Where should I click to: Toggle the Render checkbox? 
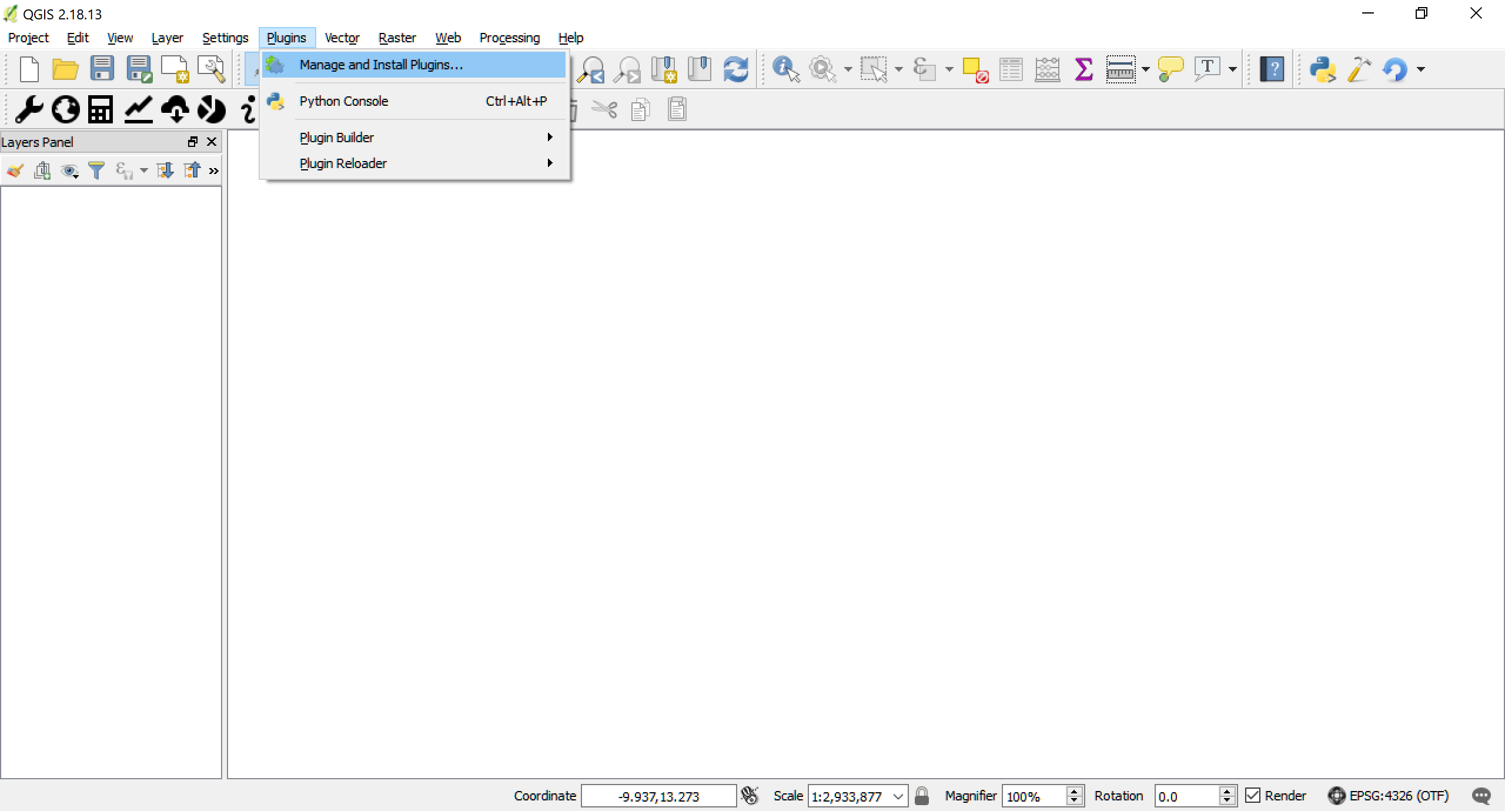tap(1253, 795)
